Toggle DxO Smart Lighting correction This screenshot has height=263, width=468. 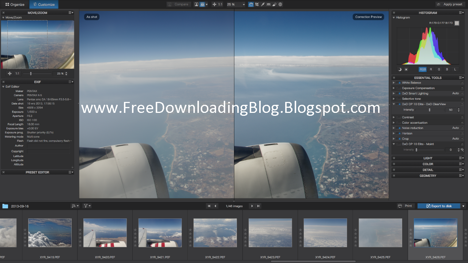click(399, 94)
